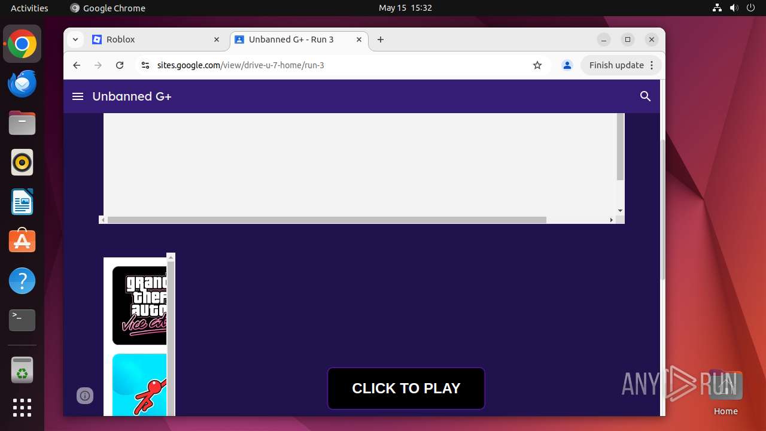Launch Google Chrome from the dock
This screenshot has width=766, height=431.
(x=22, y=44)
